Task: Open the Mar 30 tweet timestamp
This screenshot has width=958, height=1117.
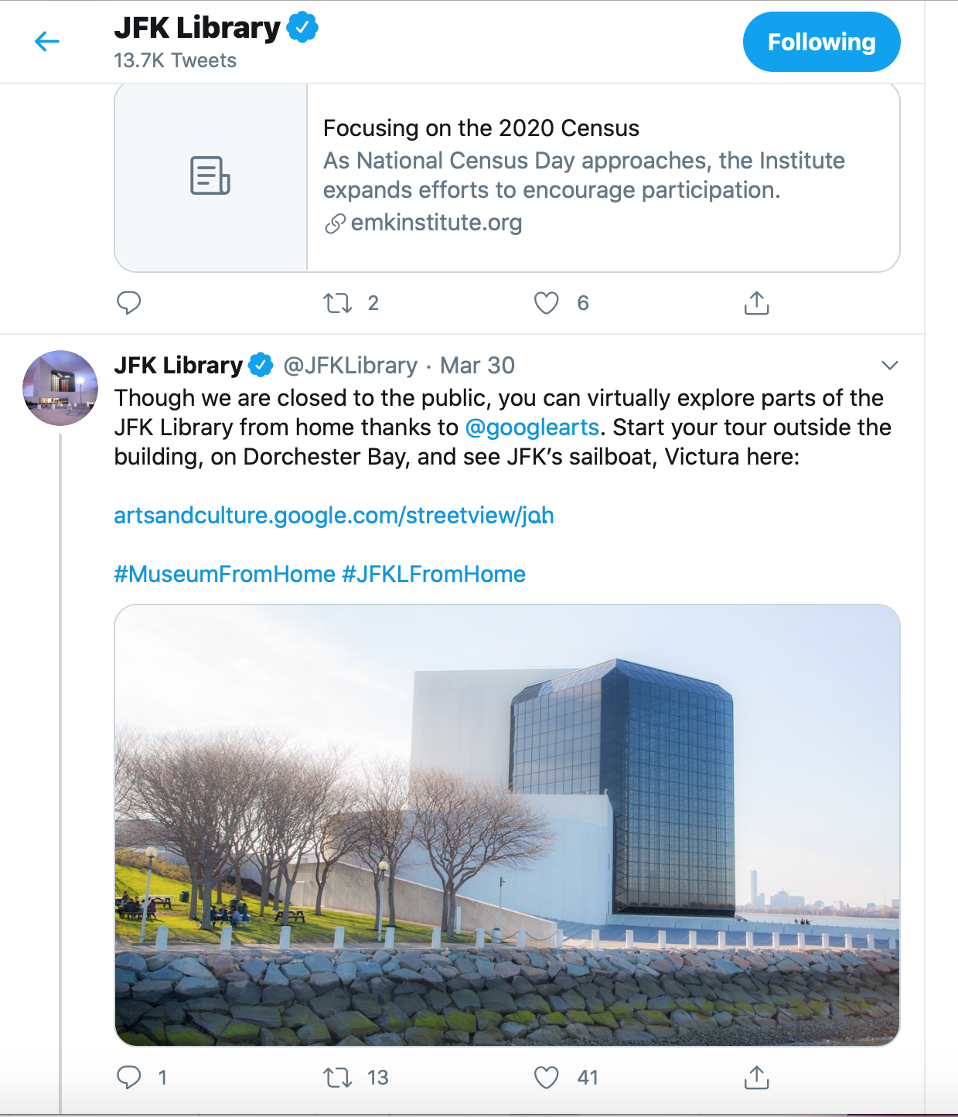Action: coord(477,366)
